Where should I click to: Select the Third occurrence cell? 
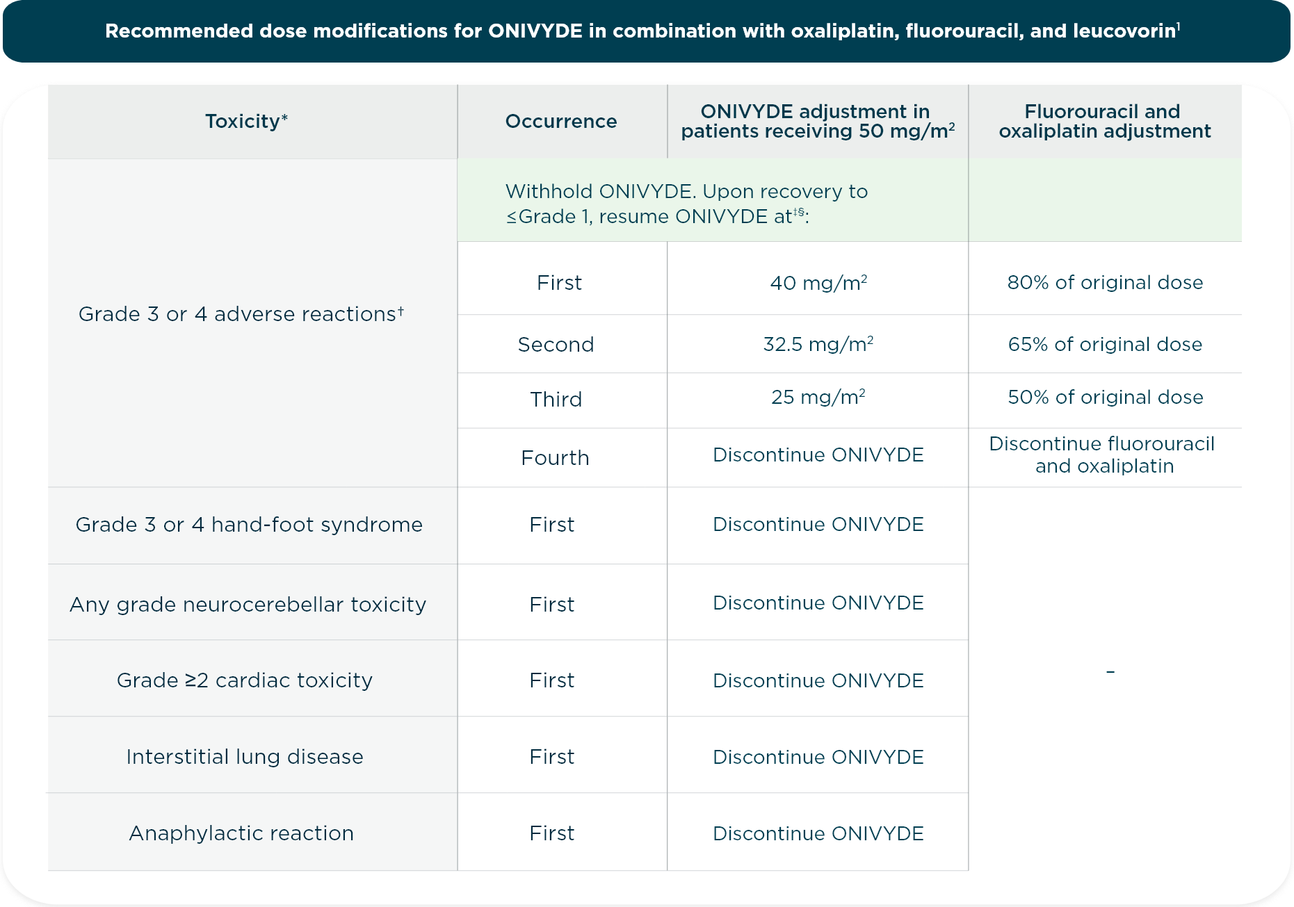[x=556, y=400]
